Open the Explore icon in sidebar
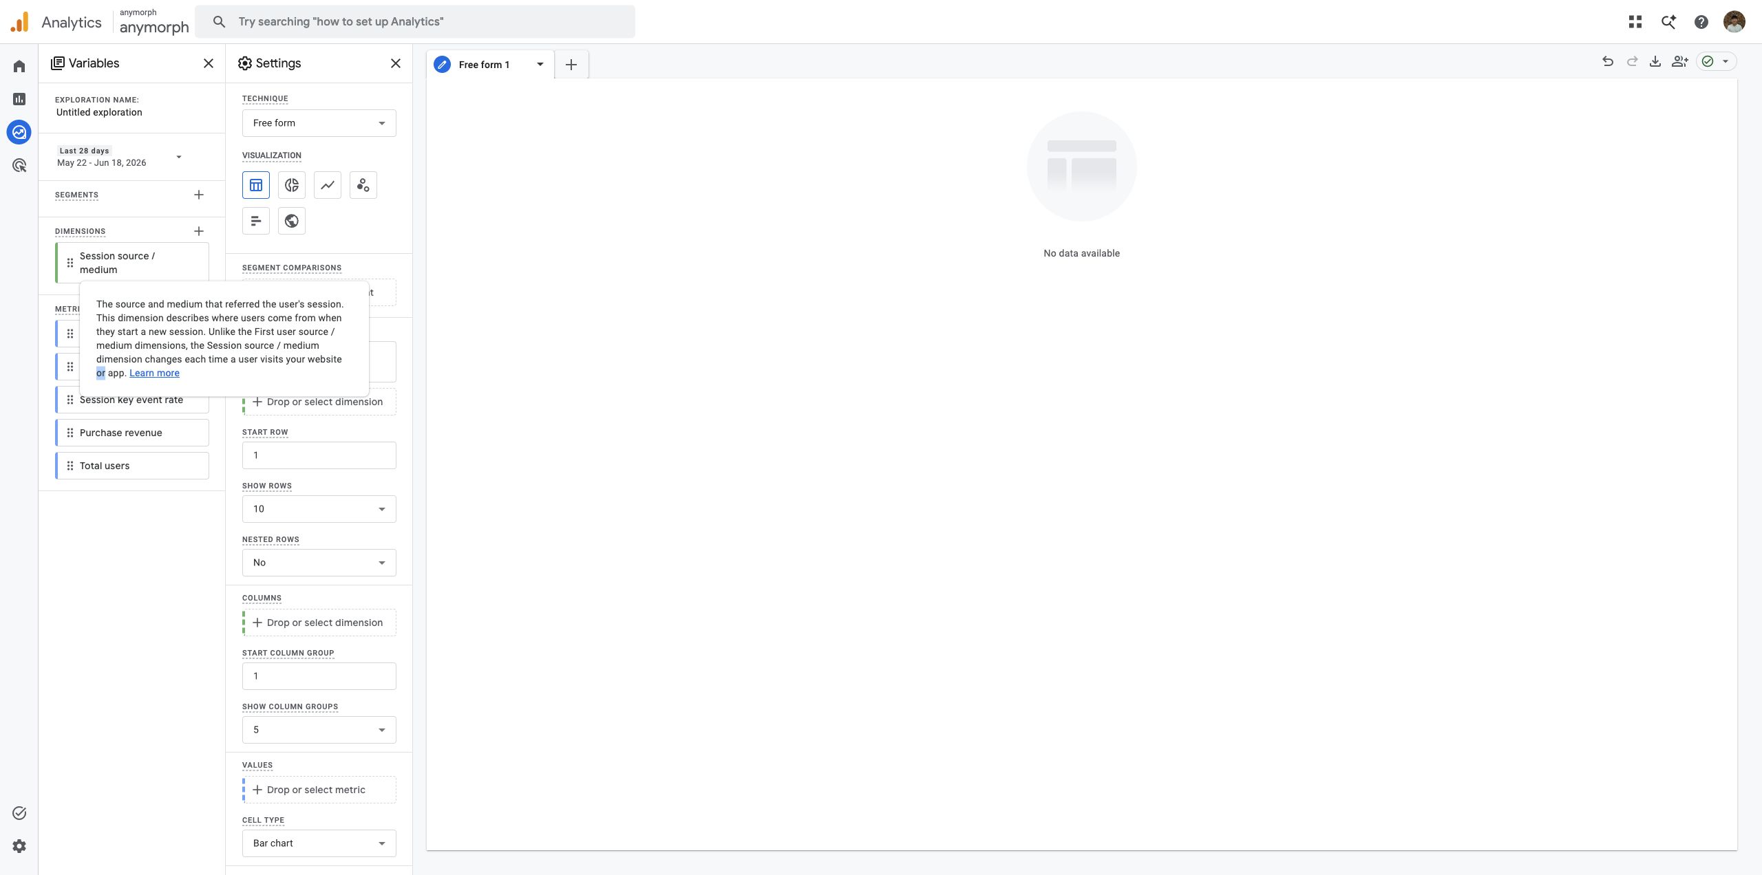This screenshot has height=875, width=1762. click(19, 132)
